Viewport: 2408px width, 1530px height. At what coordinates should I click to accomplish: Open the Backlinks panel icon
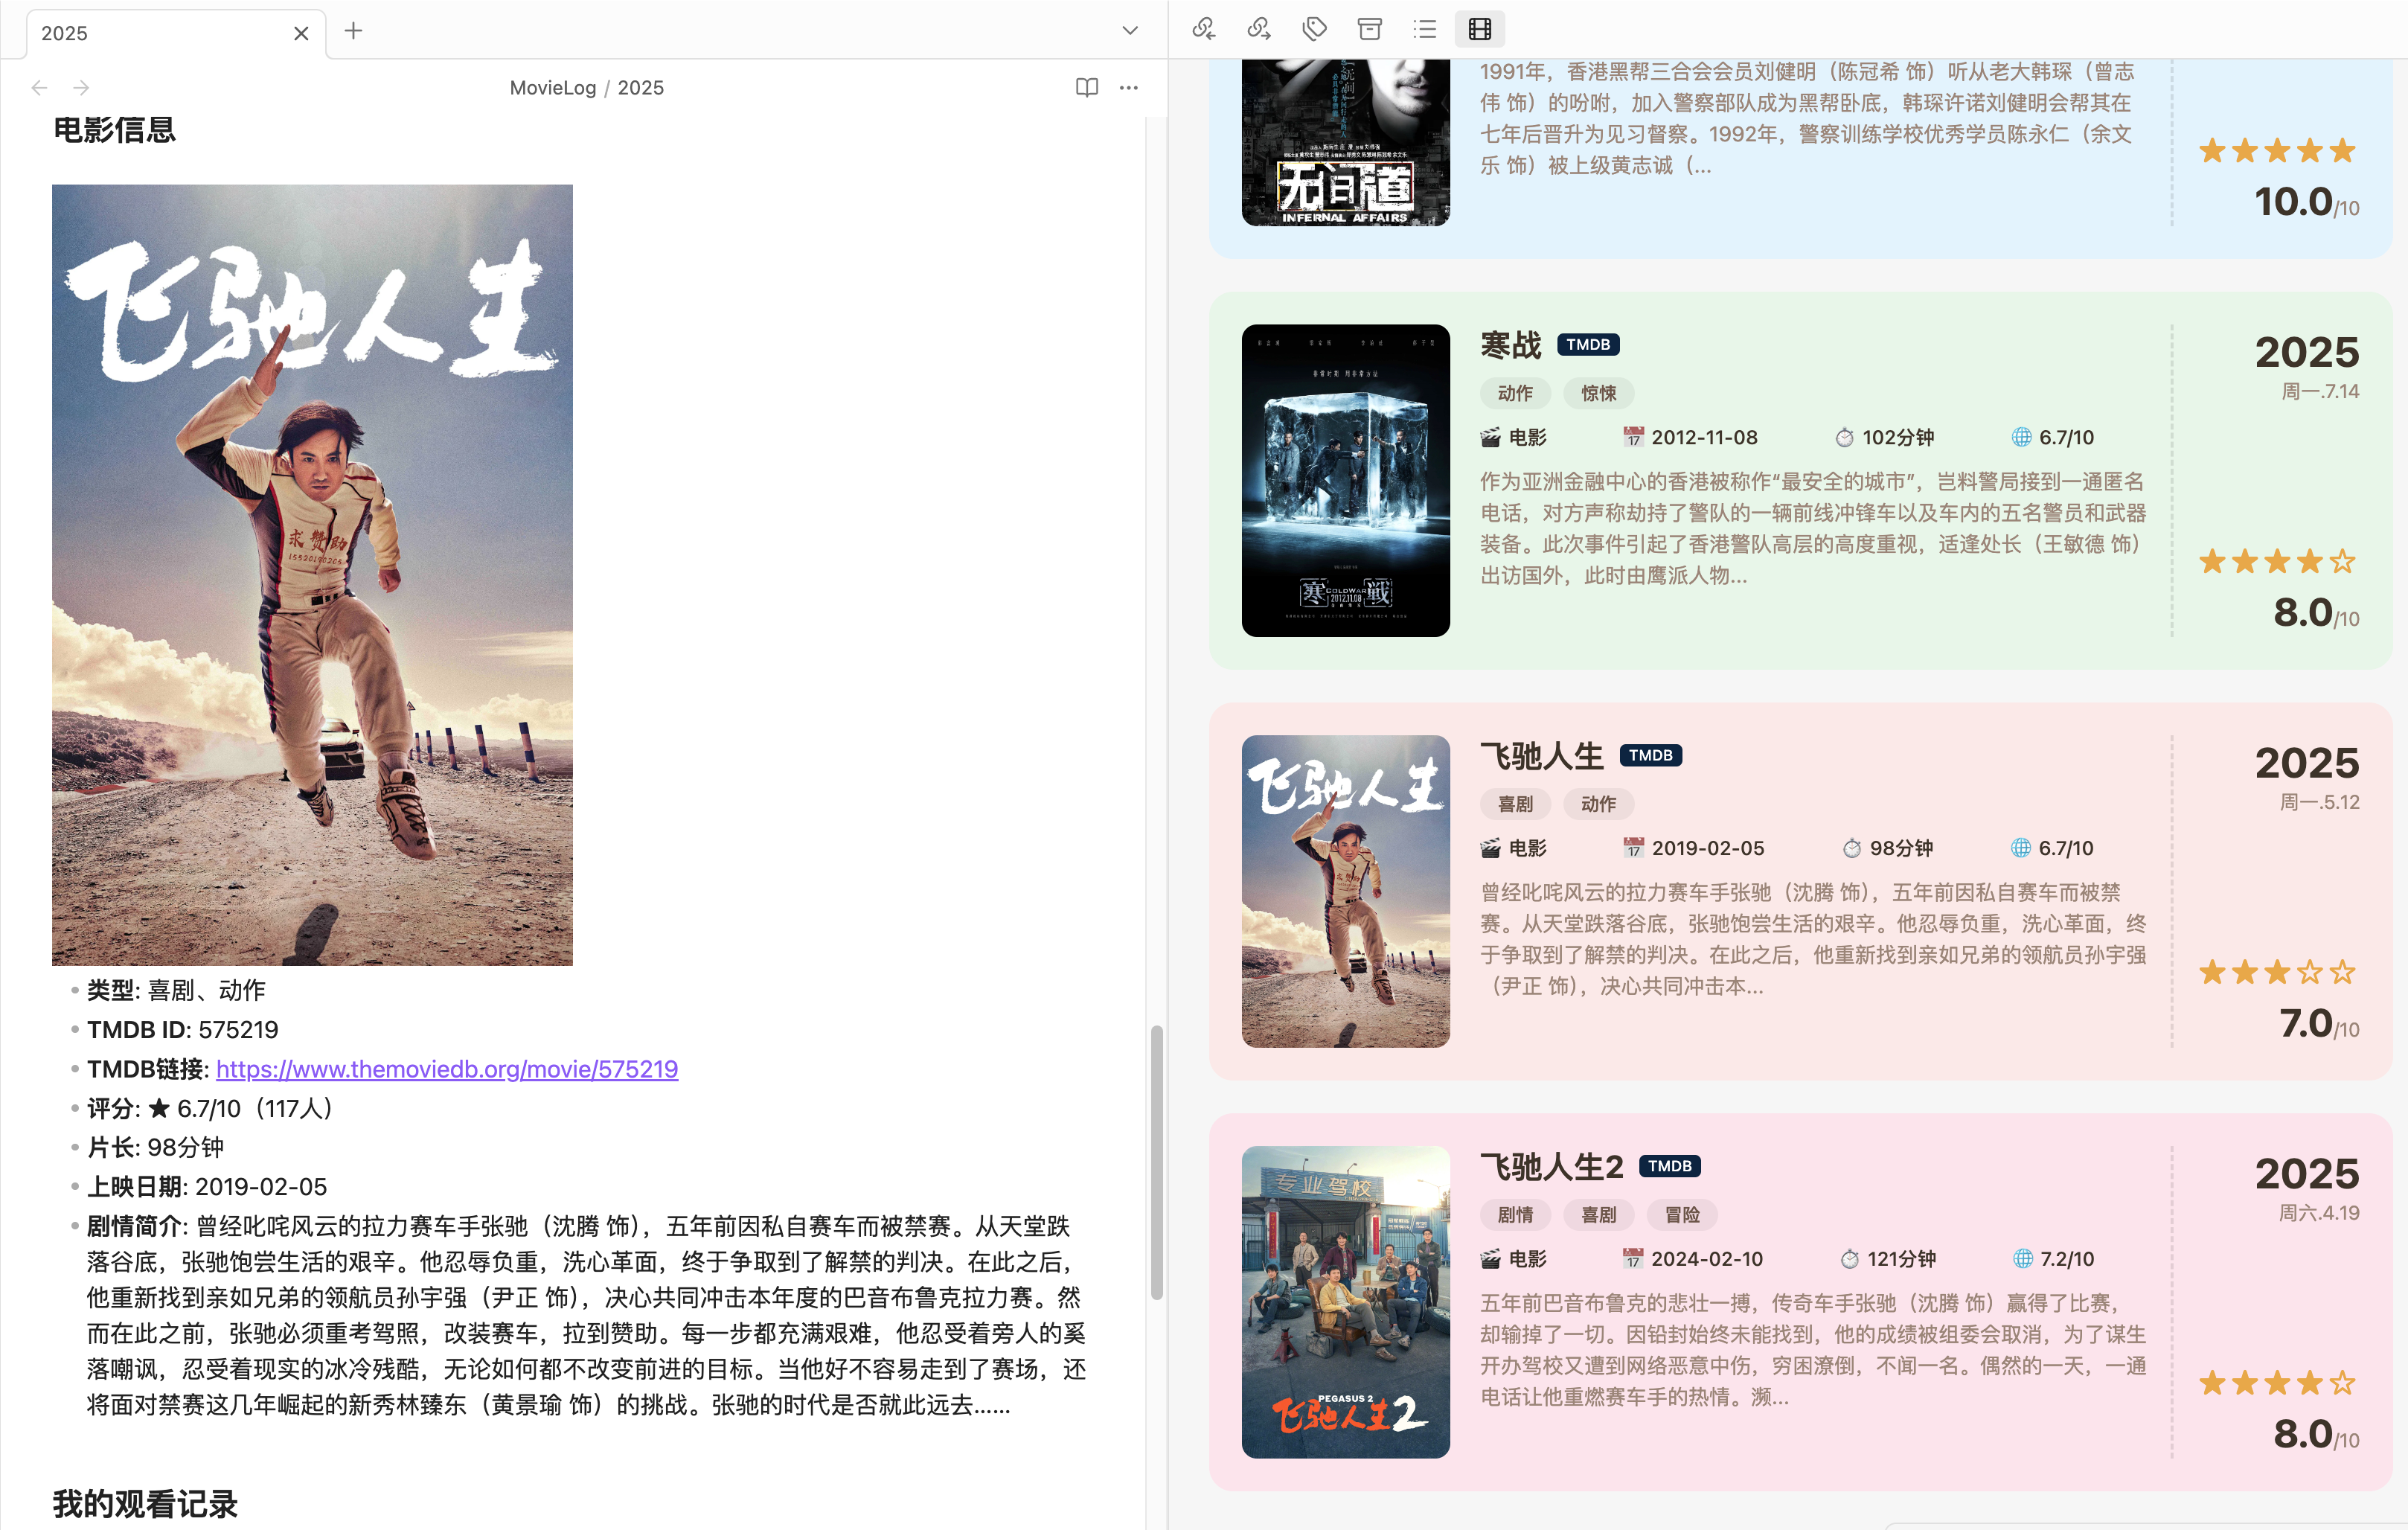1204,29
